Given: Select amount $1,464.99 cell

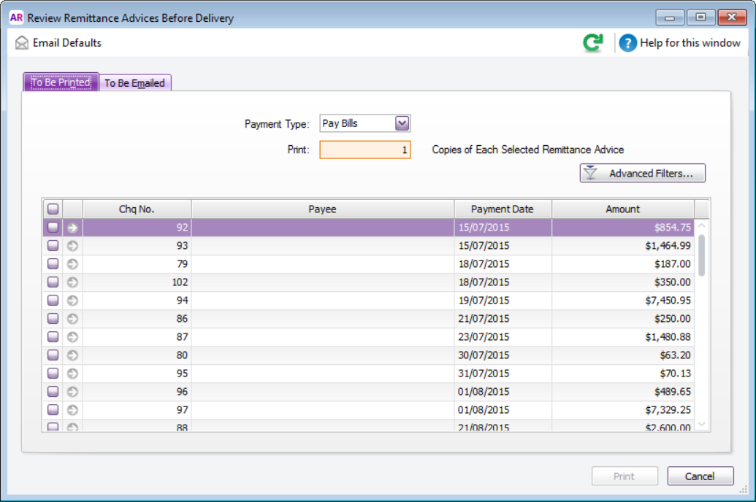Looking at the screenshot, I should [623, 246].
